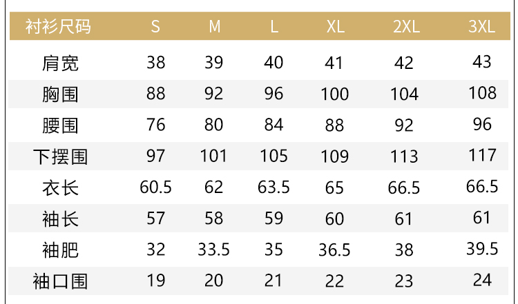518x304 pixels.
Task: Click the 袖肥 row label
Action: click(60, 250)
